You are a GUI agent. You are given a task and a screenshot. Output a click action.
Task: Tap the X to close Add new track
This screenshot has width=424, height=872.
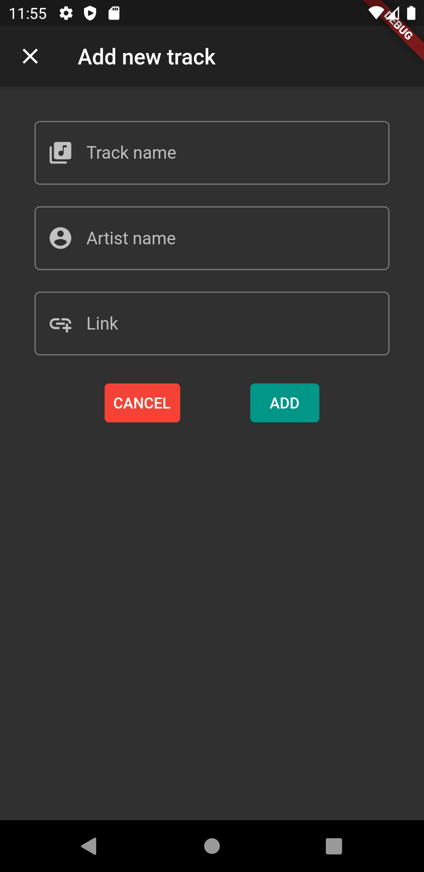(30, 57)
